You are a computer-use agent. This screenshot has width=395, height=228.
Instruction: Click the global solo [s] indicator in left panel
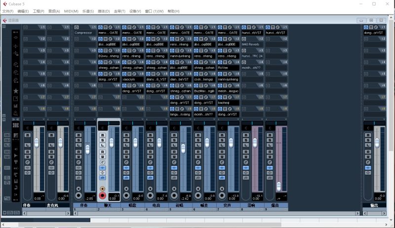click(x=7, y=140)
